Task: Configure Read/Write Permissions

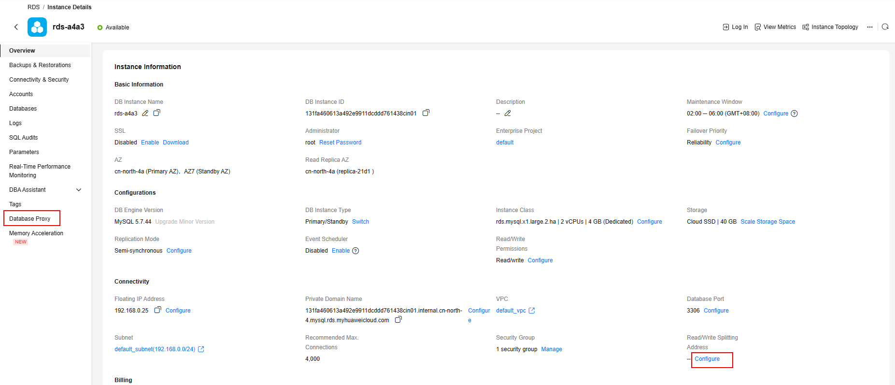Action: point(540,260)
